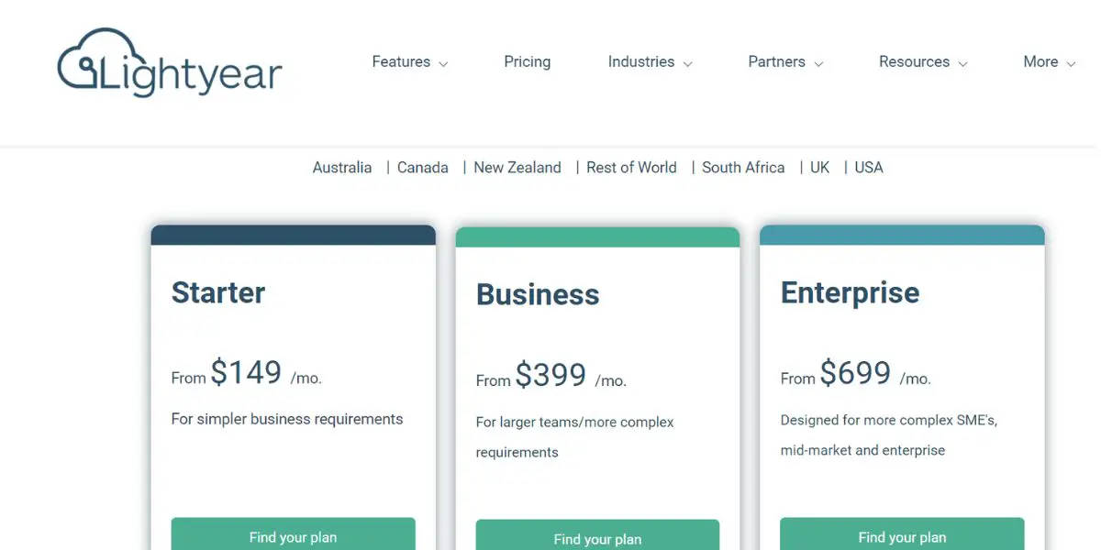Select Rest of World pricing
The image size is (1101, 550).
point(631,168)
